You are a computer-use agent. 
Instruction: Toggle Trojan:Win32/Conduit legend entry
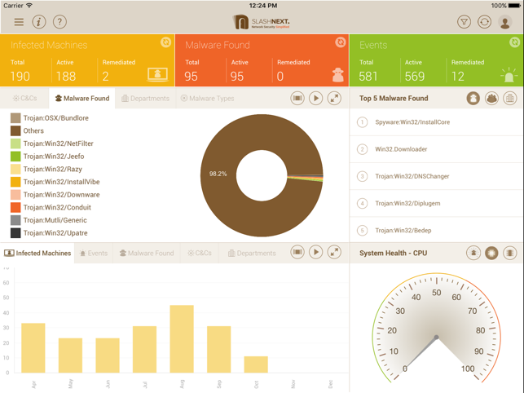pos(51,207)
